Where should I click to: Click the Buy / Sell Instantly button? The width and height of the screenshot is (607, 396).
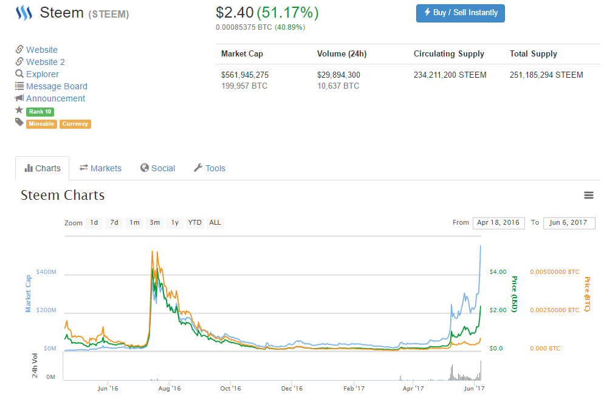click(461, 13)
